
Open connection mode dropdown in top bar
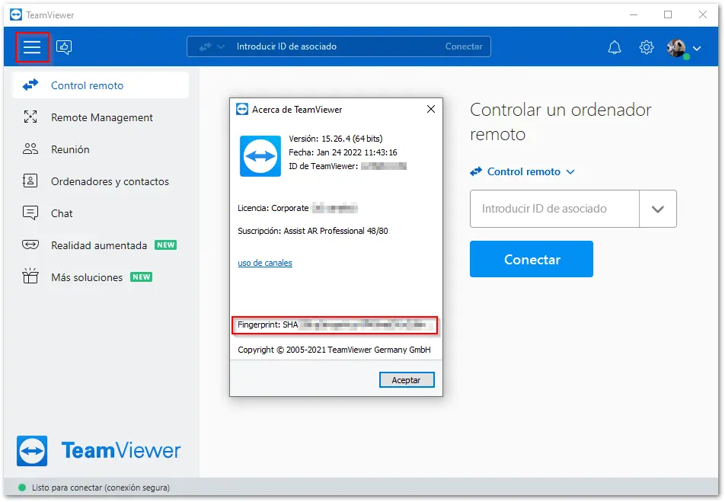tap(211, 46)
